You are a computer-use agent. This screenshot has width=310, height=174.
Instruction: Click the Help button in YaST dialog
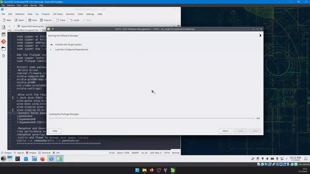55,131
